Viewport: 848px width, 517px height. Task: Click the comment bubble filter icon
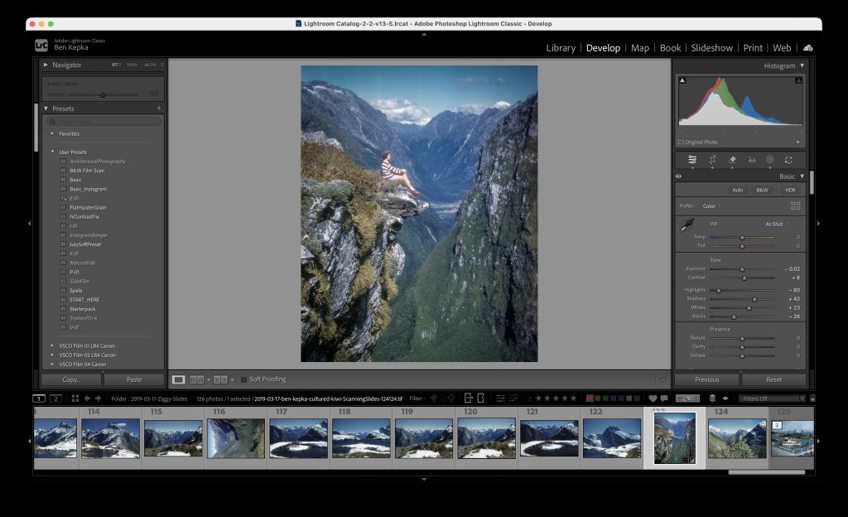[664, 398]
